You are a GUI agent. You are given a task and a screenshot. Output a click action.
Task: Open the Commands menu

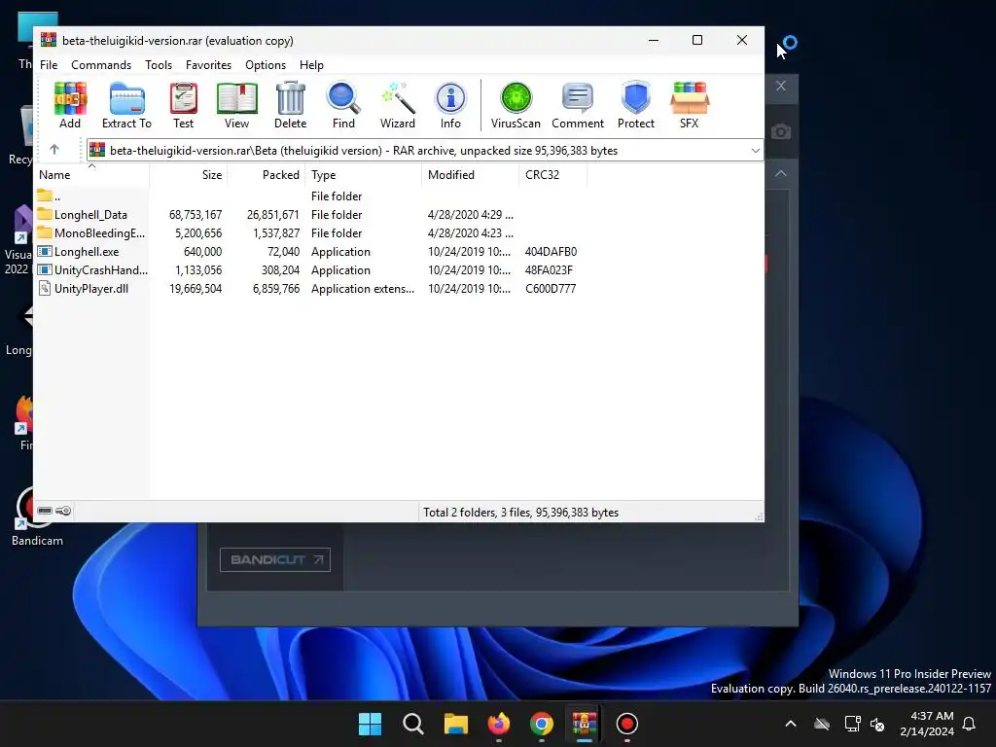(x=101, y=65)
